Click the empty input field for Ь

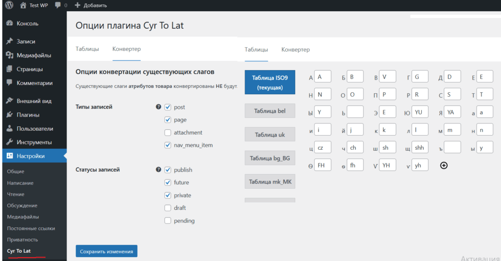pyautogui.click(x=355, y=112)
